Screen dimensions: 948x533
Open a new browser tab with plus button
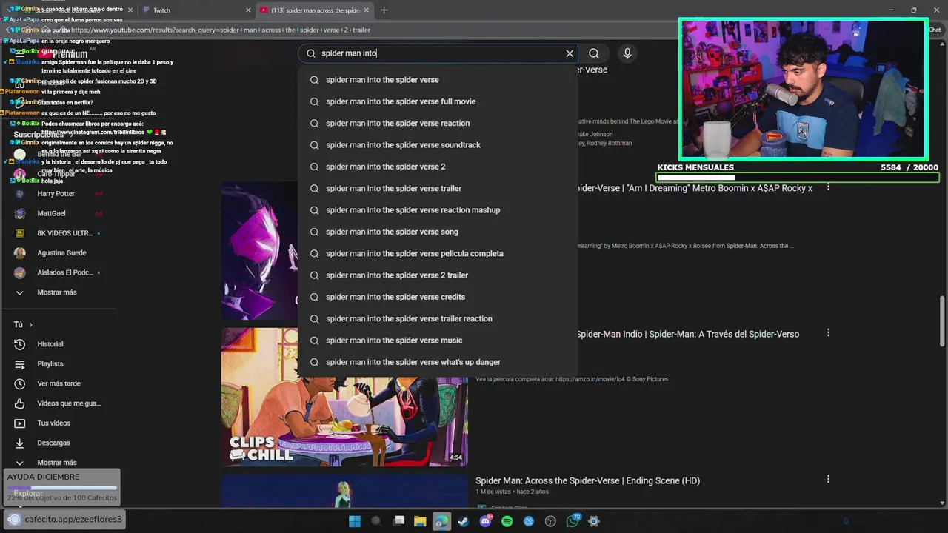(x=384, y=10)
